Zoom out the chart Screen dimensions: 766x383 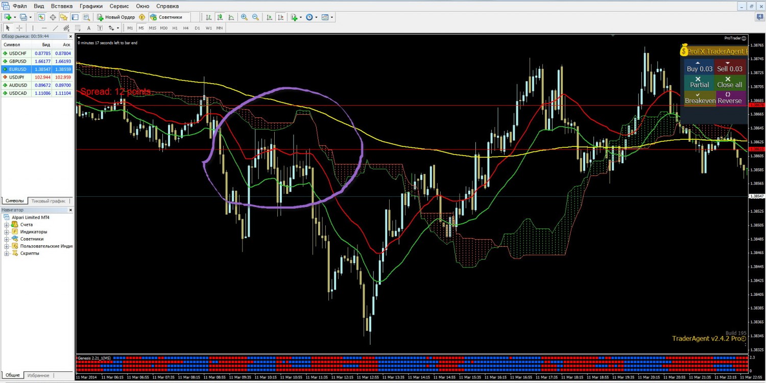255,17
